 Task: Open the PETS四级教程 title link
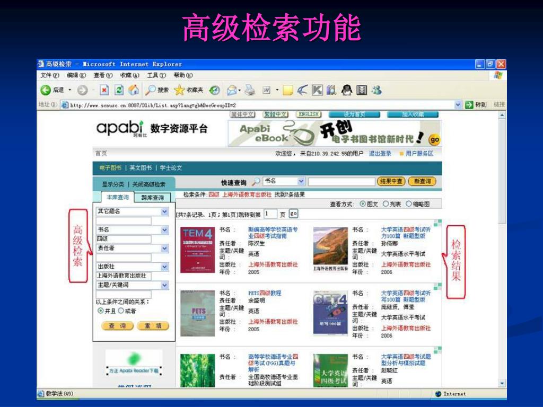pyautogui.click(x=265, y=293)
